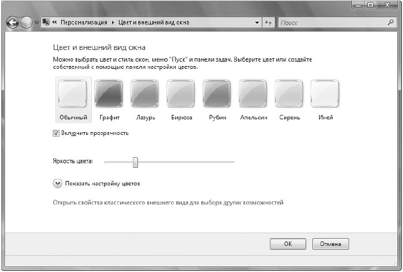Apply the Рубин window color
Image resolution: width=403 pixels, height=272 pixels.
217,93
